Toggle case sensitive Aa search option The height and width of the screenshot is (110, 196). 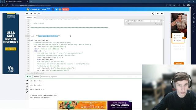pos(157,24)
